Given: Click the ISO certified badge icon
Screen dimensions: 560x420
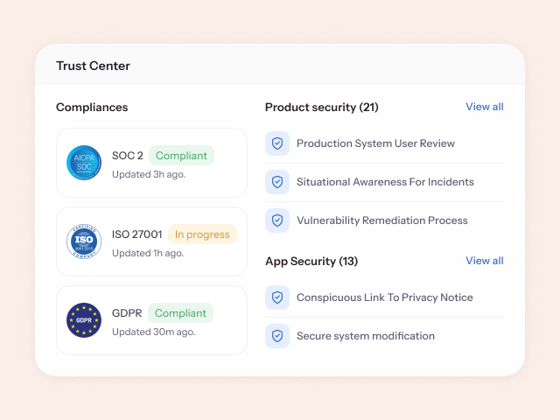Looking at the screenshot, I should point(84,241).
